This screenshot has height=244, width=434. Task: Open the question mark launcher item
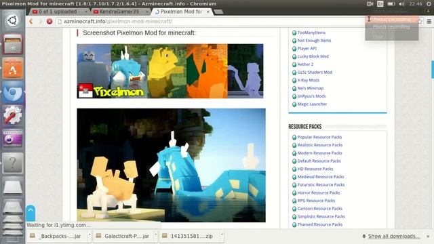[x=12, y=163]
